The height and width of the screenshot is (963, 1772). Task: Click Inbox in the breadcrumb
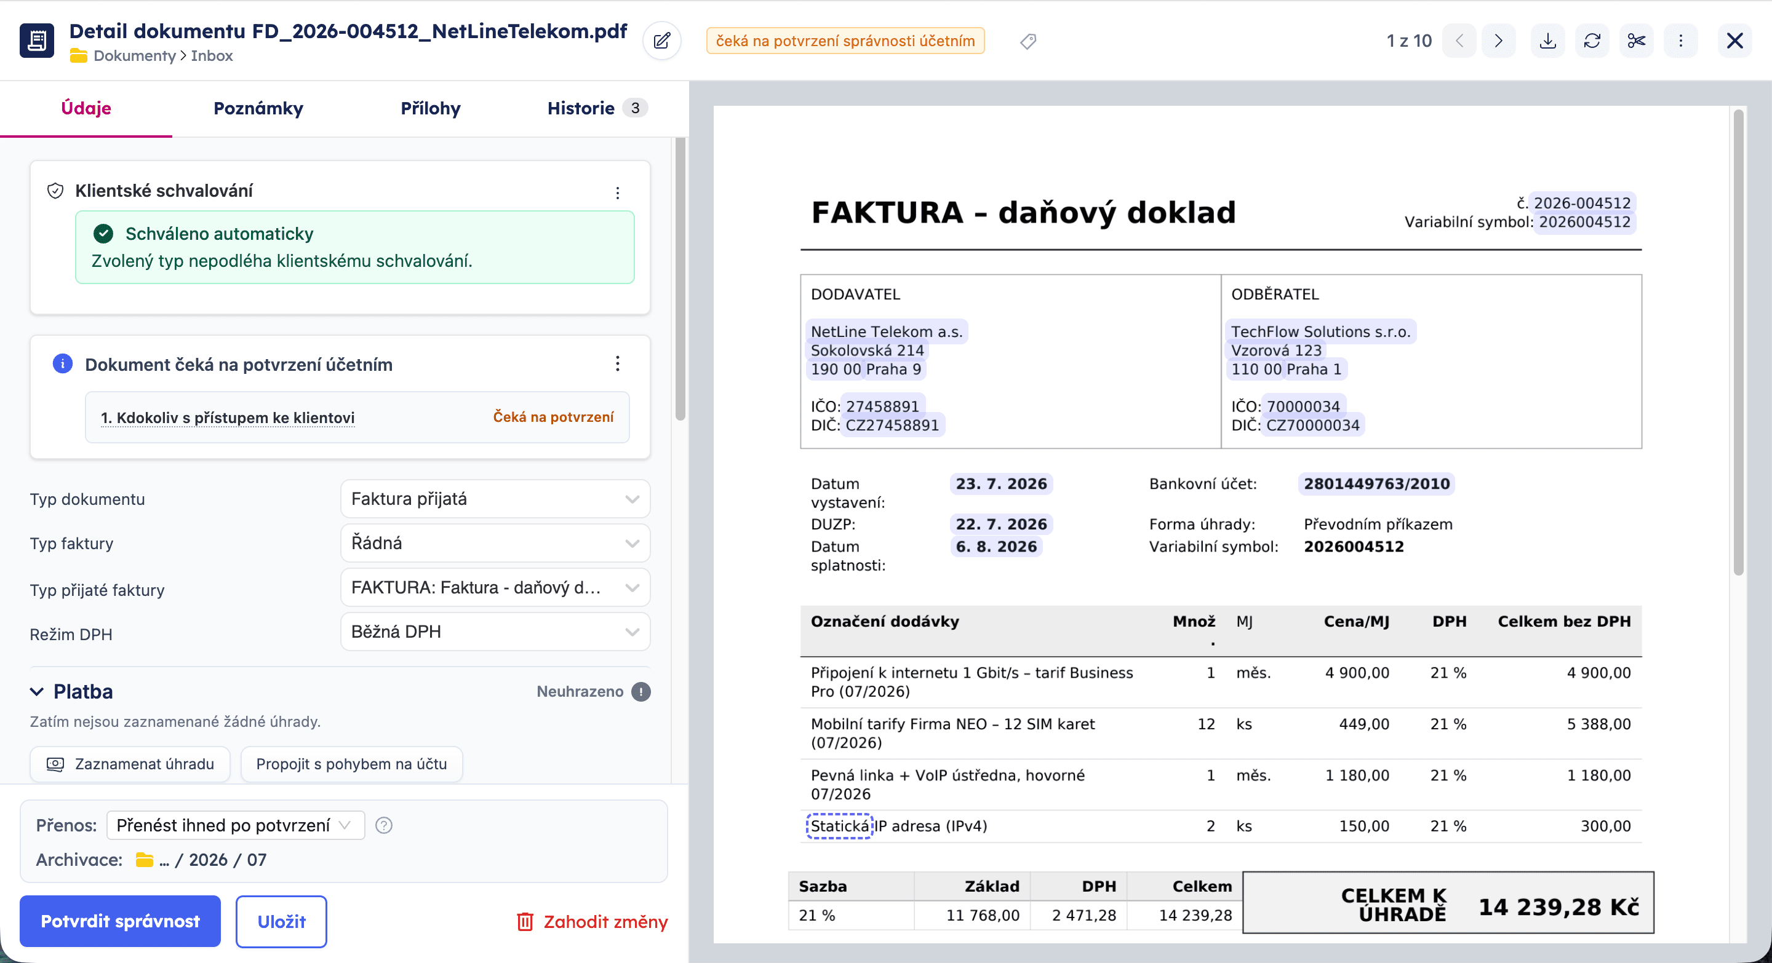pyautogui.click(x=212, y=56)
